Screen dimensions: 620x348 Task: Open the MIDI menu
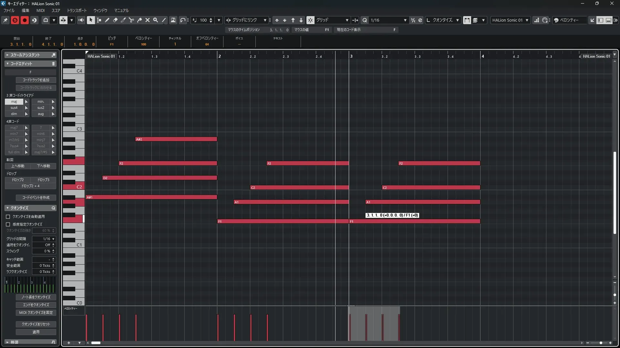point(40,11)
